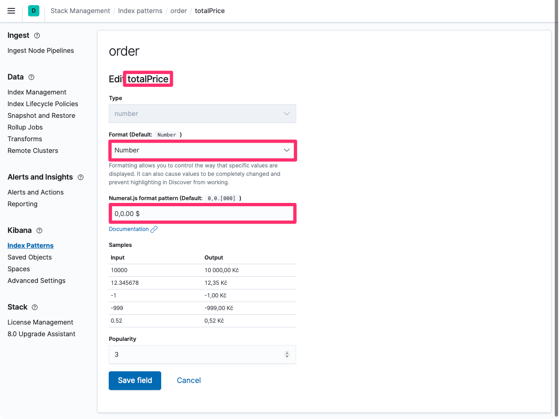559x419 pixels.
Task: Open the hamburger navigation menu
Action: tap(12, 11)
